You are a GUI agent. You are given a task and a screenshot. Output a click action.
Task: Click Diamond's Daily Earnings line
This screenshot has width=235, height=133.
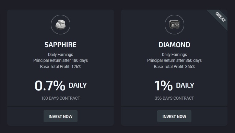(x=174, y=55)
